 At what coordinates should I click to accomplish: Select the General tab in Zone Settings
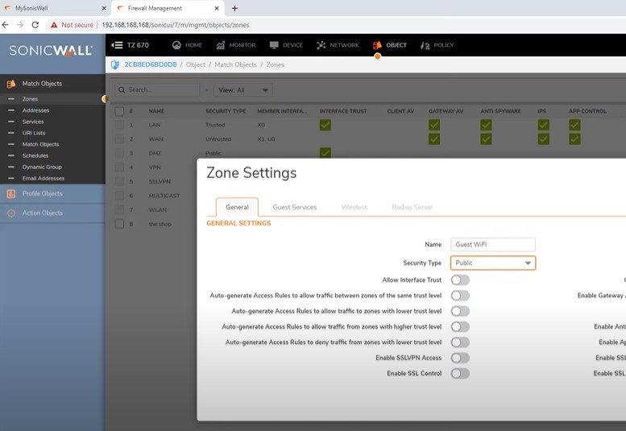(237, 207)
